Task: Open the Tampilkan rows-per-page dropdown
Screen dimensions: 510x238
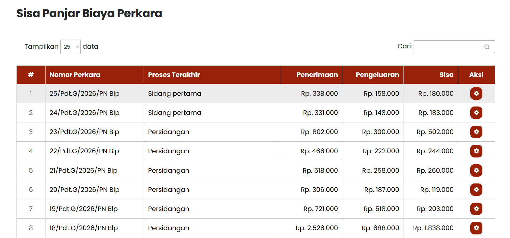Action: pos(70,47)
